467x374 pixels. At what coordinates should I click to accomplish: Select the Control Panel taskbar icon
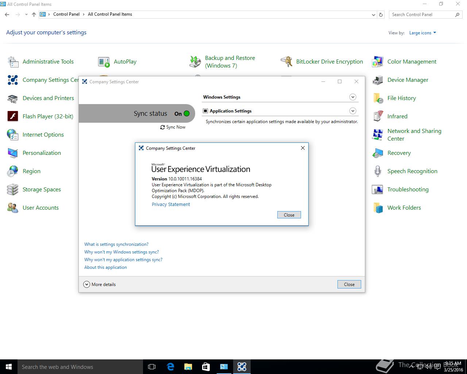point(224,367)
